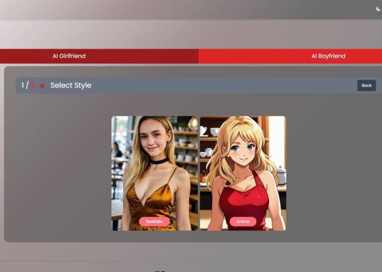Image resolution: width=382 pixels, height=272 pixels.
Task: Click the current step number 1
Action: pos(22,85)
